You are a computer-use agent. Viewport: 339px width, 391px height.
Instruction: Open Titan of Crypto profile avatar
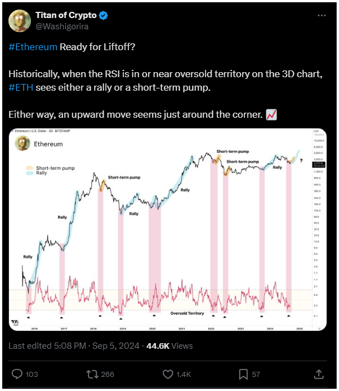(x=20, y=21)
